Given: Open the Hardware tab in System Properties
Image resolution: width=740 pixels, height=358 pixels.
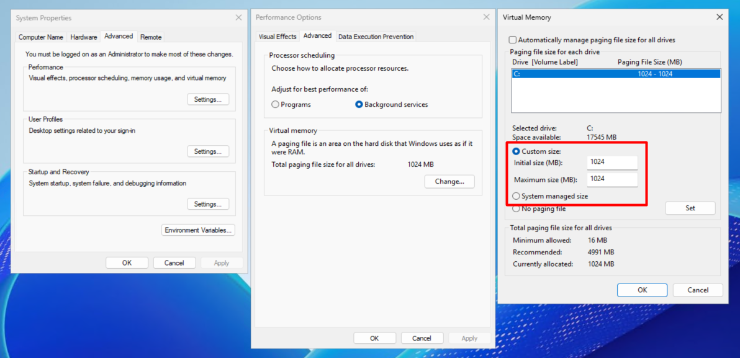Looking at the screenshot, I should tap(84, 37).
